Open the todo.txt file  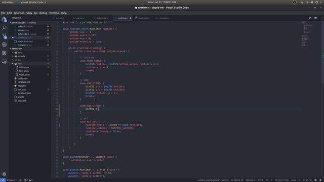click(29, 101)
